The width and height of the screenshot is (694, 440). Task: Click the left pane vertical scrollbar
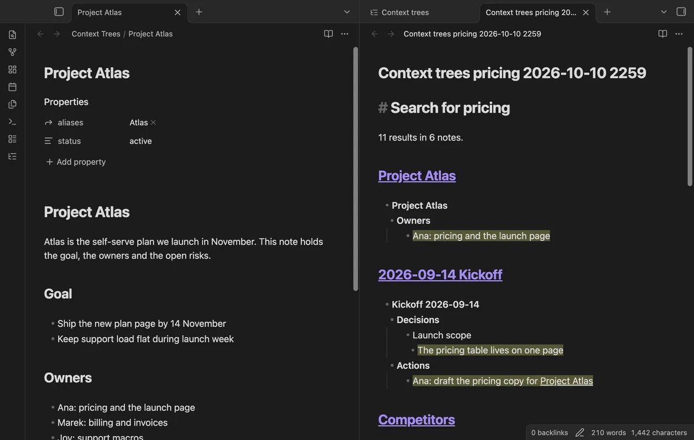pos(356,168)
